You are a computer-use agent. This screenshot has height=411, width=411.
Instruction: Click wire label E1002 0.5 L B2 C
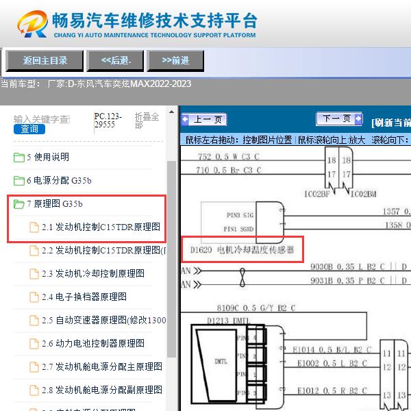(x=332, y=364)
